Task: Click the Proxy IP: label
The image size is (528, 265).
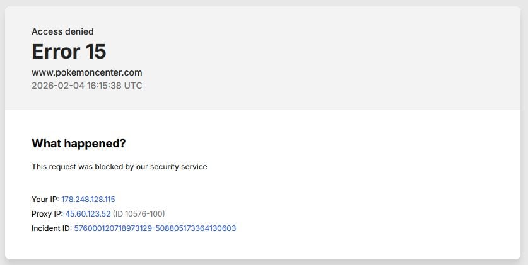Action: pos(47,213)
